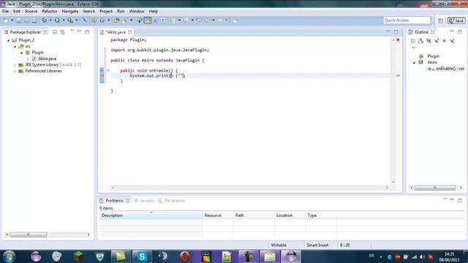This screenshot has width=468, height=263.
Task: Sort by Location column header
Action: click(x=290, y=216)
